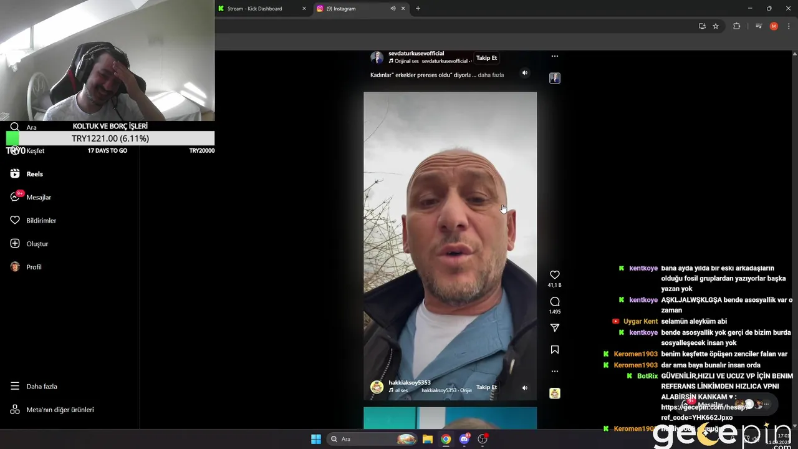Viewport: 798px width, 449px height.
Task: Go to Keşfet in Instagram sidebar
Action: [27, 151]
